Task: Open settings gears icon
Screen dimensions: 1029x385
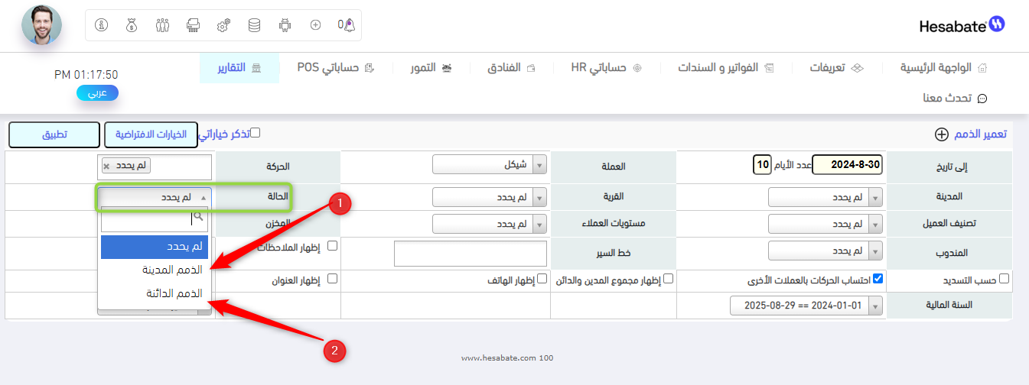Action: pos(223,25)
